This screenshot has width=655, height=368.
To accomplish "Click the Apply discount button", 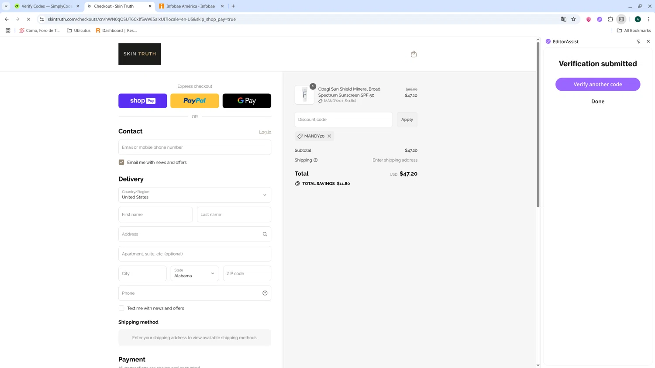I will tap(407, 119).
